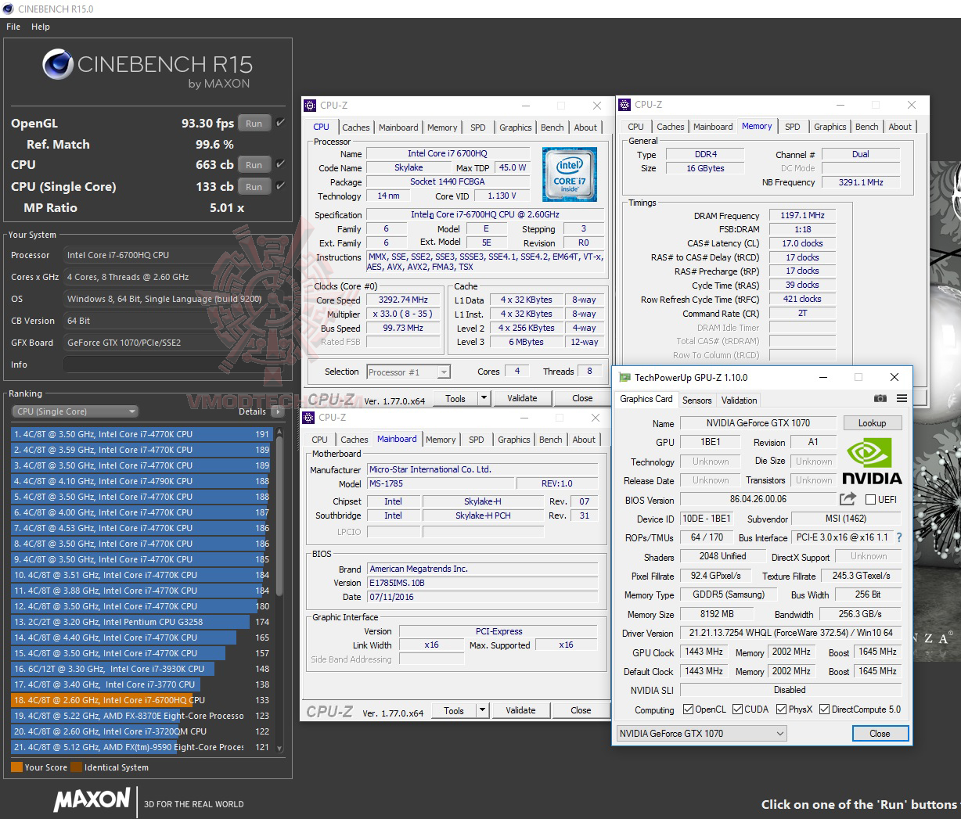Toggle the OpenGL benchmark checkbox
The width and height of the screenshot is (961, 819).
(x=280, y=123)
